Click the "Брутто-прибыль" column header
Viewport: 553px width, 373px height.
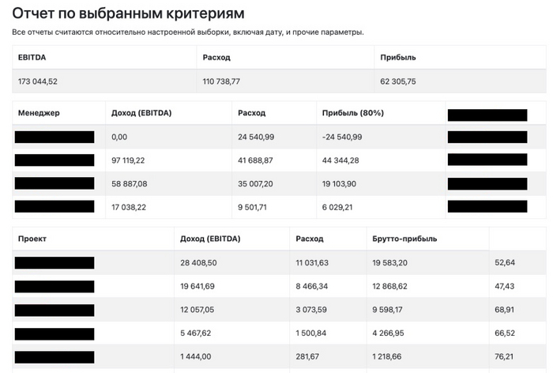(404, 239)
